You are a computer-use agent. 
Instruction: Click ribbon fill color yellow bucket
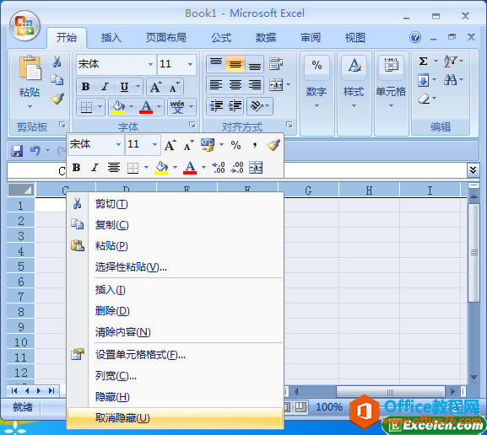point(119,107)
